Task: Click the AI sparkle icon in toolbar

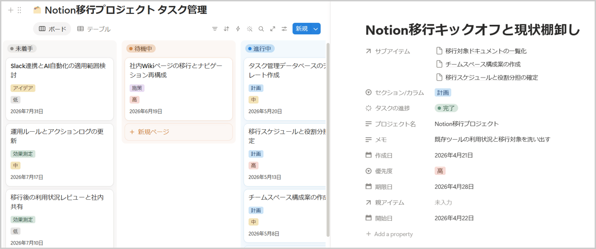Action: pyautogui.click(x=249, y=29)
